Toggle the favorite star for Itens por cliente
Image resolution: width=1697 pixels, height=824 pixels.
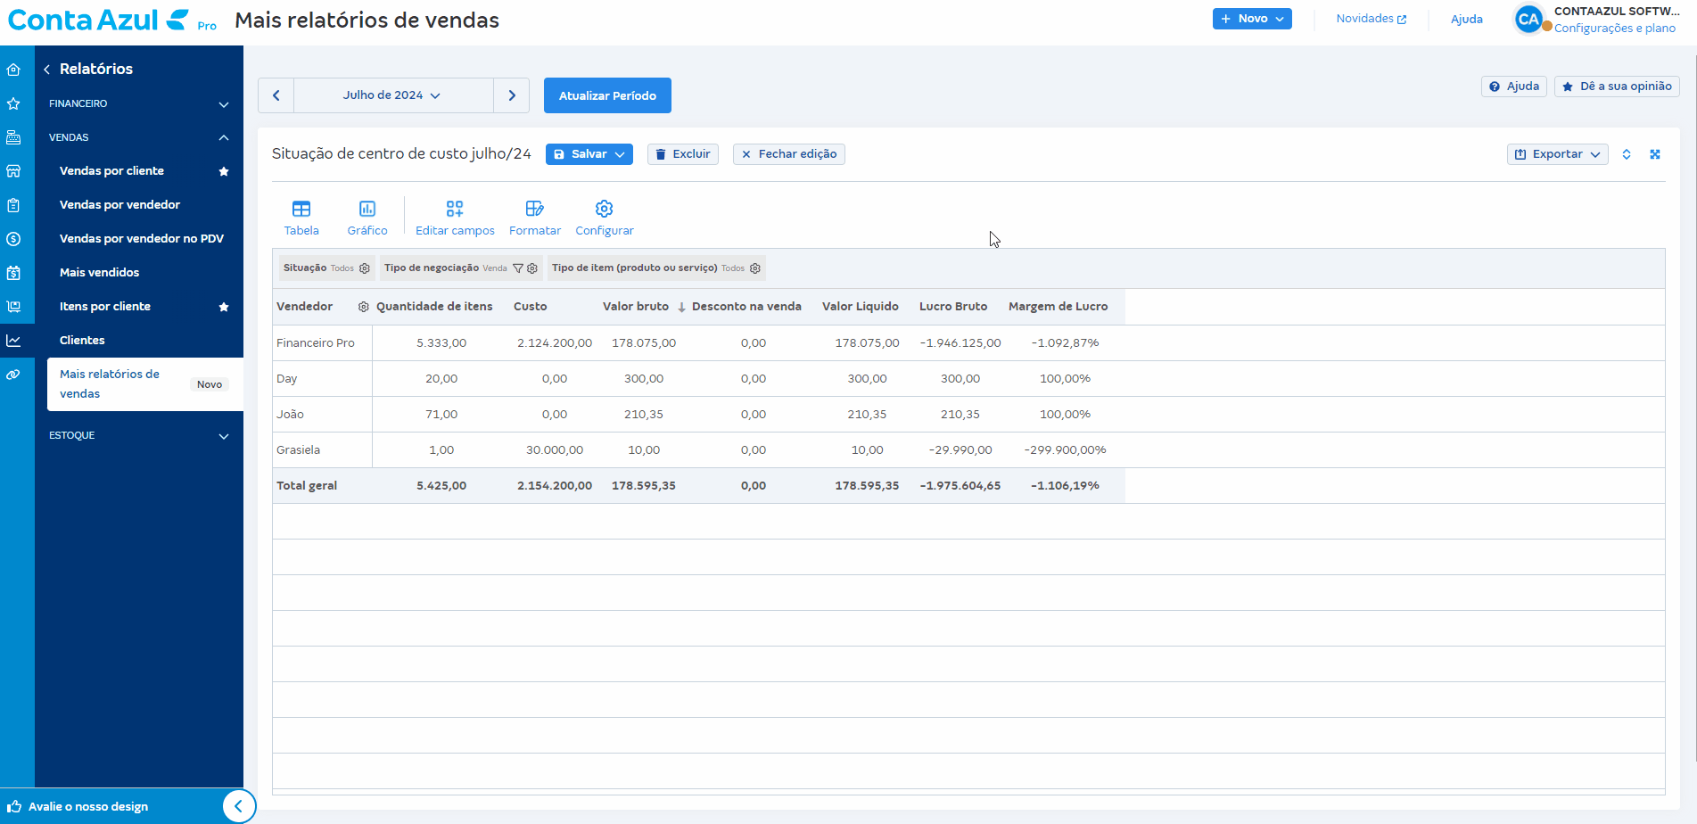click(x=224, y=307)
